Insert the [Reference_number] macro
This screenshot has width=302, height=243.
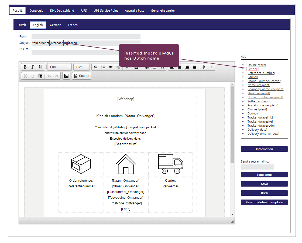tap(260, 73)
